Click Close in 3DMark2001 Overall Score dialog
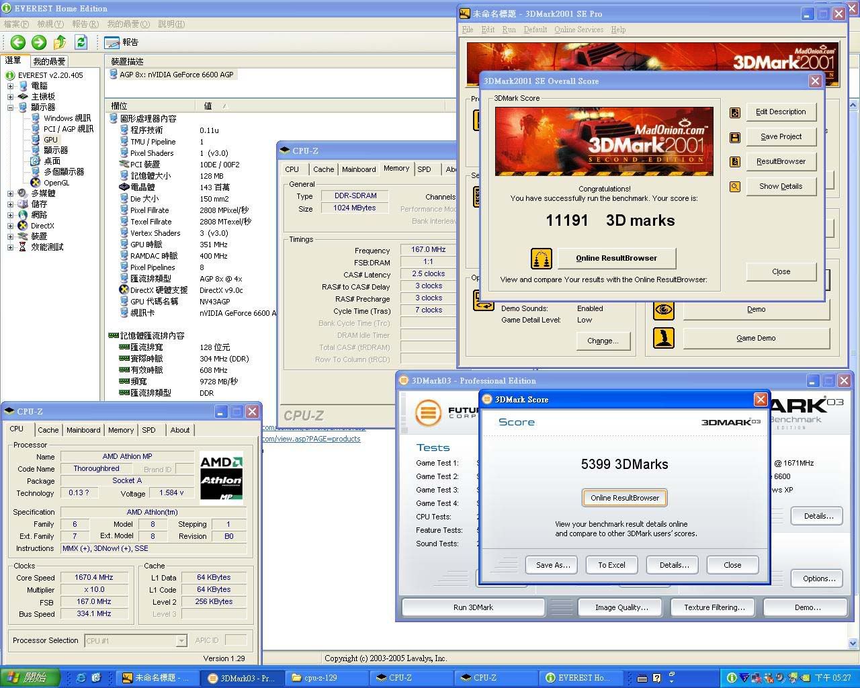 (x=781, y=271)
